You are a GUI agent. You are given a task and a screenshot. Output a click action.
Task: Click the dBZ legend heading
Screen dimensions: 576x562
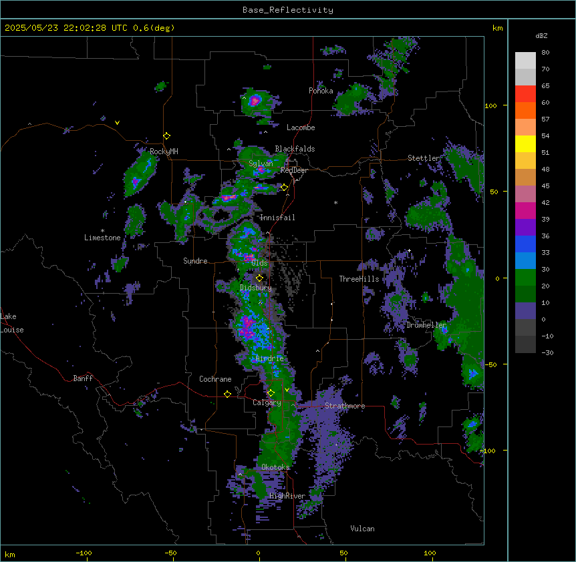(x=541, y=36)
